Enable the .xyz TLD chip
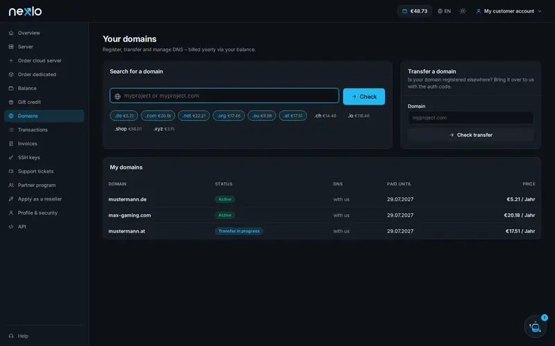The width and height of the screenshot is (555, 346). point(164,129)
